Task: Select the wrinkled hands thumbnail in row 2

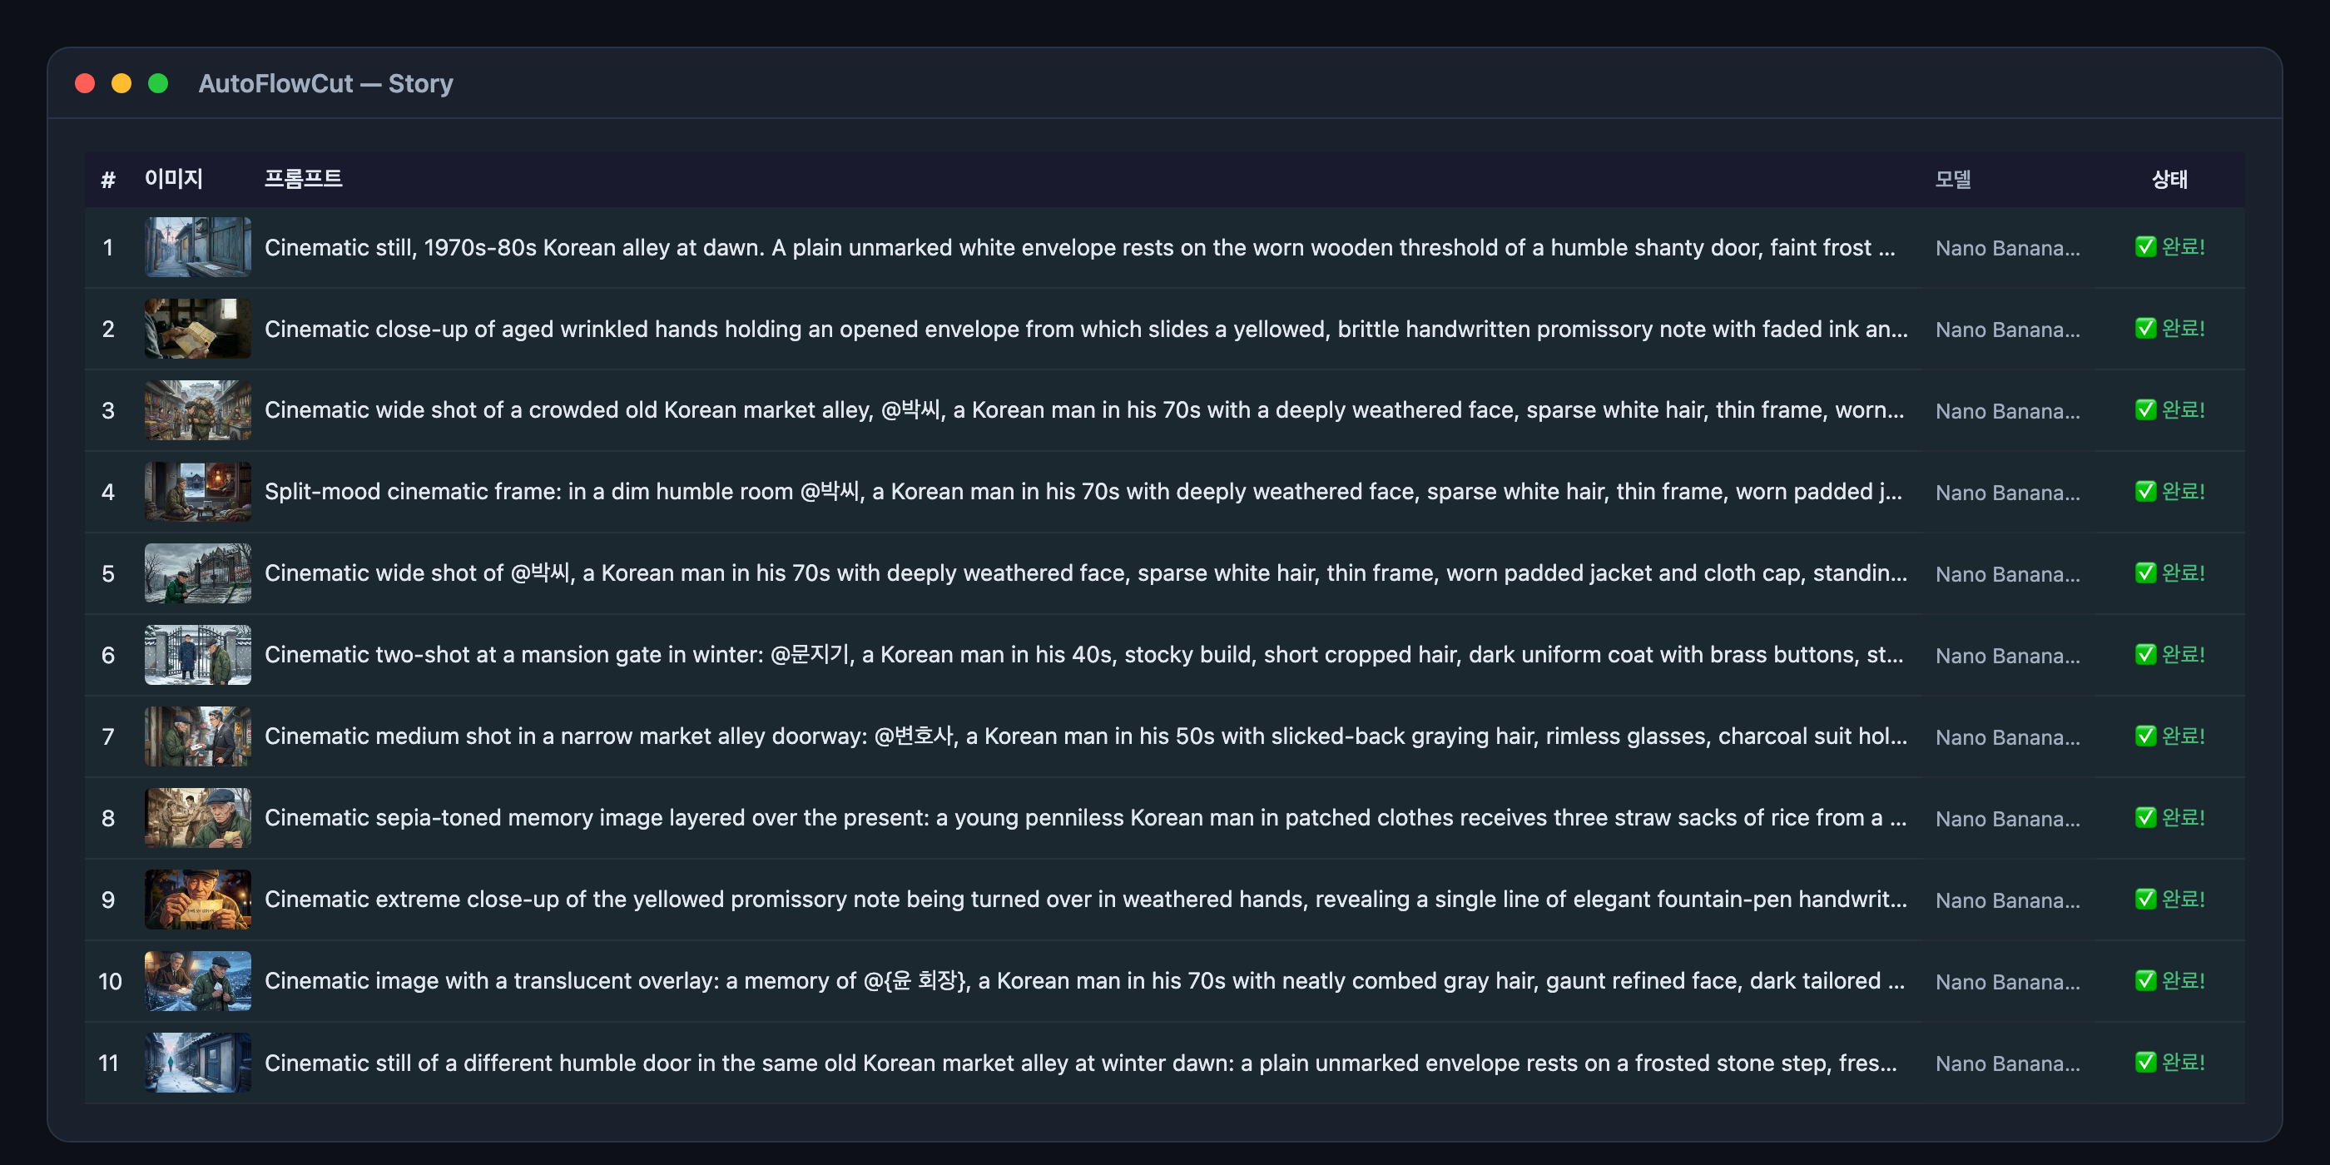Action: [197, 329]
